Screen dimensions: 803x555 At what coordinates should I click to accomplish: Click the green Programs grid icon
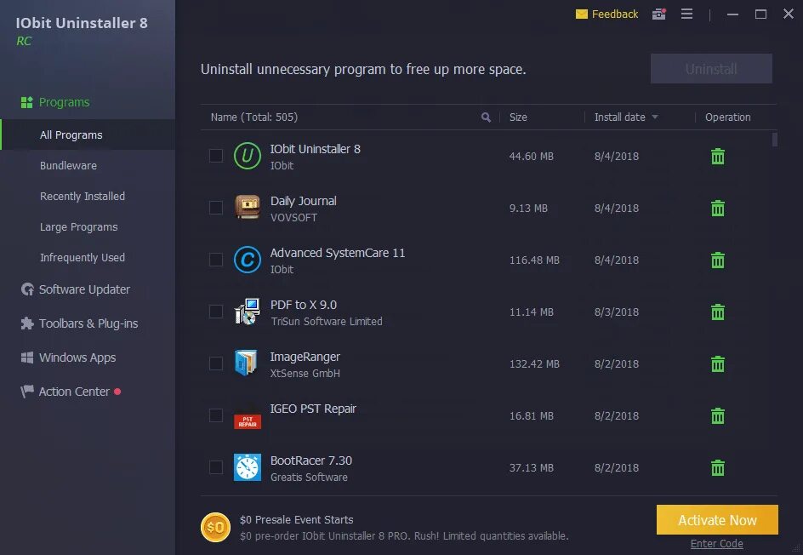(26, 102)
